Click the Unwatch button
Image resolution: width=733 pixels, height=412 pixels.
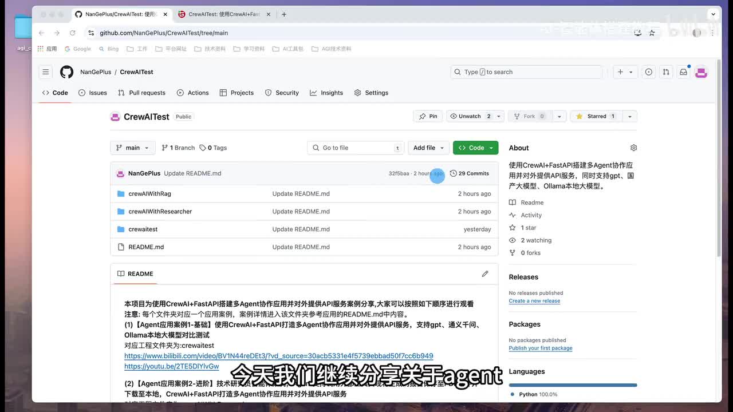click(x=471, y=116)
